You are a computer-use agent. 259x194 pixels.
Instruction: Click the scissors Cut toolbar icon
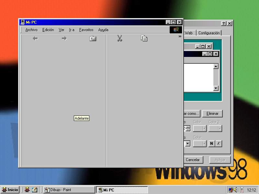[119, 38]
